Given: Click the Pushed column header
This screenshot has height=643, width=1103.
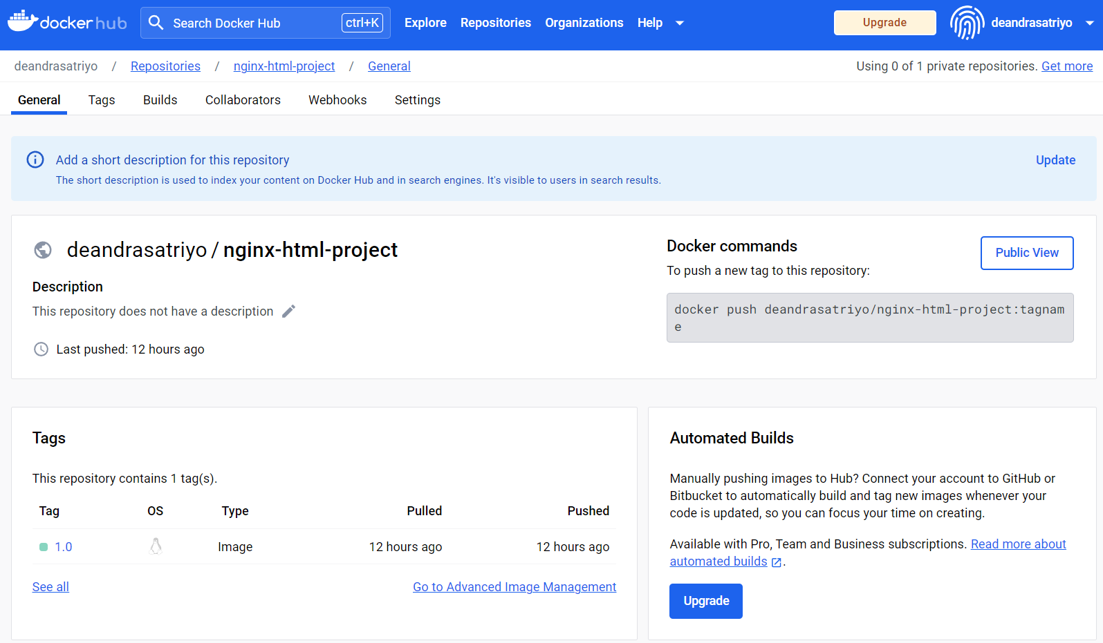Looking at the screenshot, I should [x=588, y=511].
